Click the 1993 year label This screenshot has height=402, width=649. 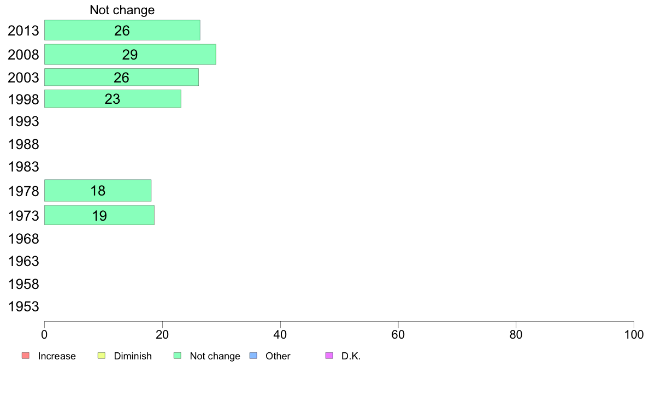(23, 122)
